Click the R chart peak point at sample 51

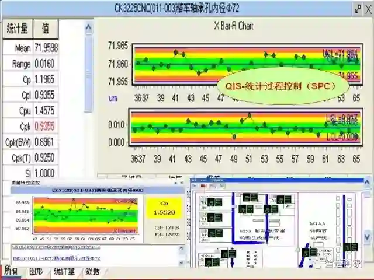coord(250,116)
